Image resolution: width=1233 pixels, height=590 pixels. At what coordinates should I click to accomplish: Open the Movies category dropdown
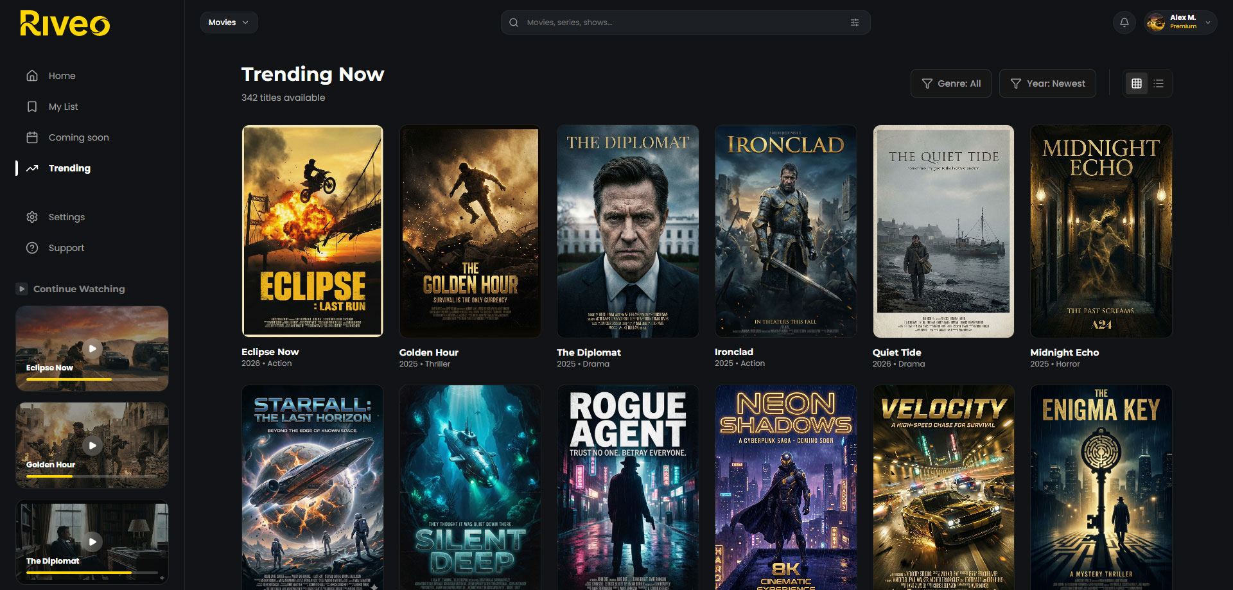tap(229, 22)
